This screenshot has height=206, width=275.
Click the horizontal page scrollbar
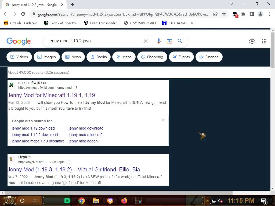pos(118,193)
